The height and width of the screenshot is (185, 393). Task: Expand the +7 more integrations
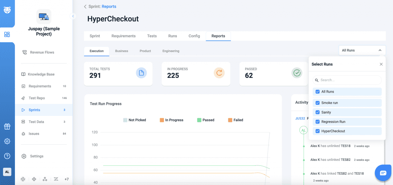pos(66,179)
